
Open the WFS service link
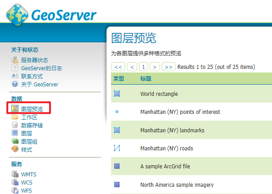[27, 191]
